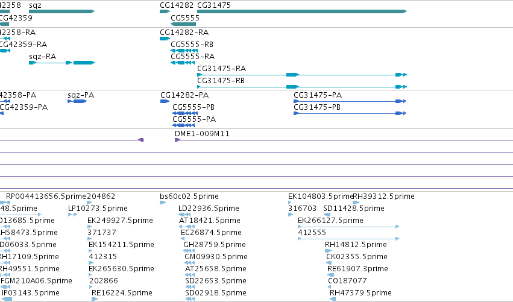Click the sqz-RA exon-intron glyph
The height and width of the screenshot is (302, 513).
pyautogui.click(x=62, y=63)
